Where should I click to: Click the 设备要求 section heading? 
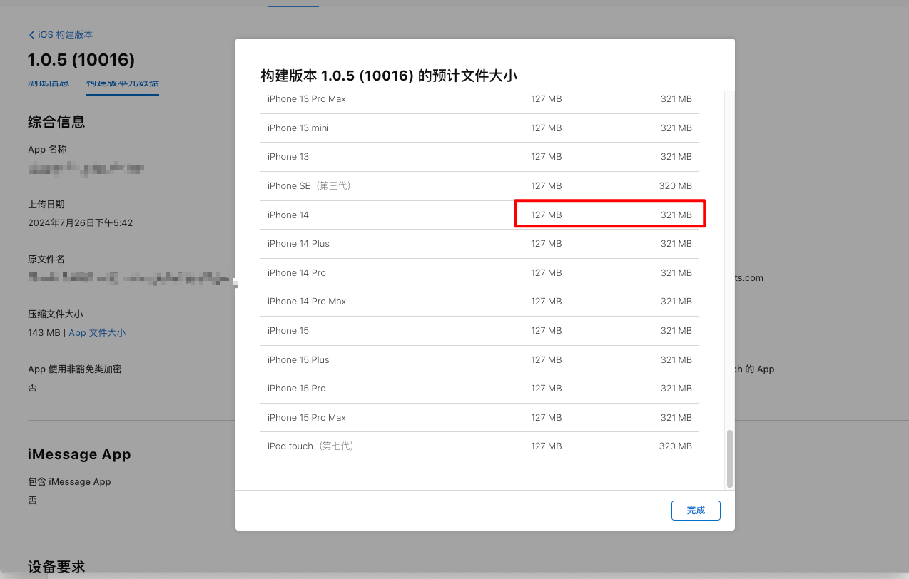click(56, 567)
